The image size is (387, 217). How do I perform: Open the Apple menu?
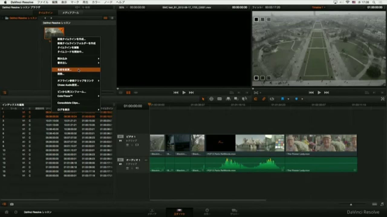5,2
